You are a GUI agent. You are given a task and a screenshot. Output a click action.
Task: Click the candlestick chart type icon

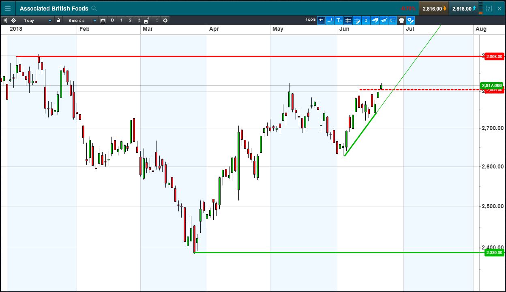tap(366, 20)
